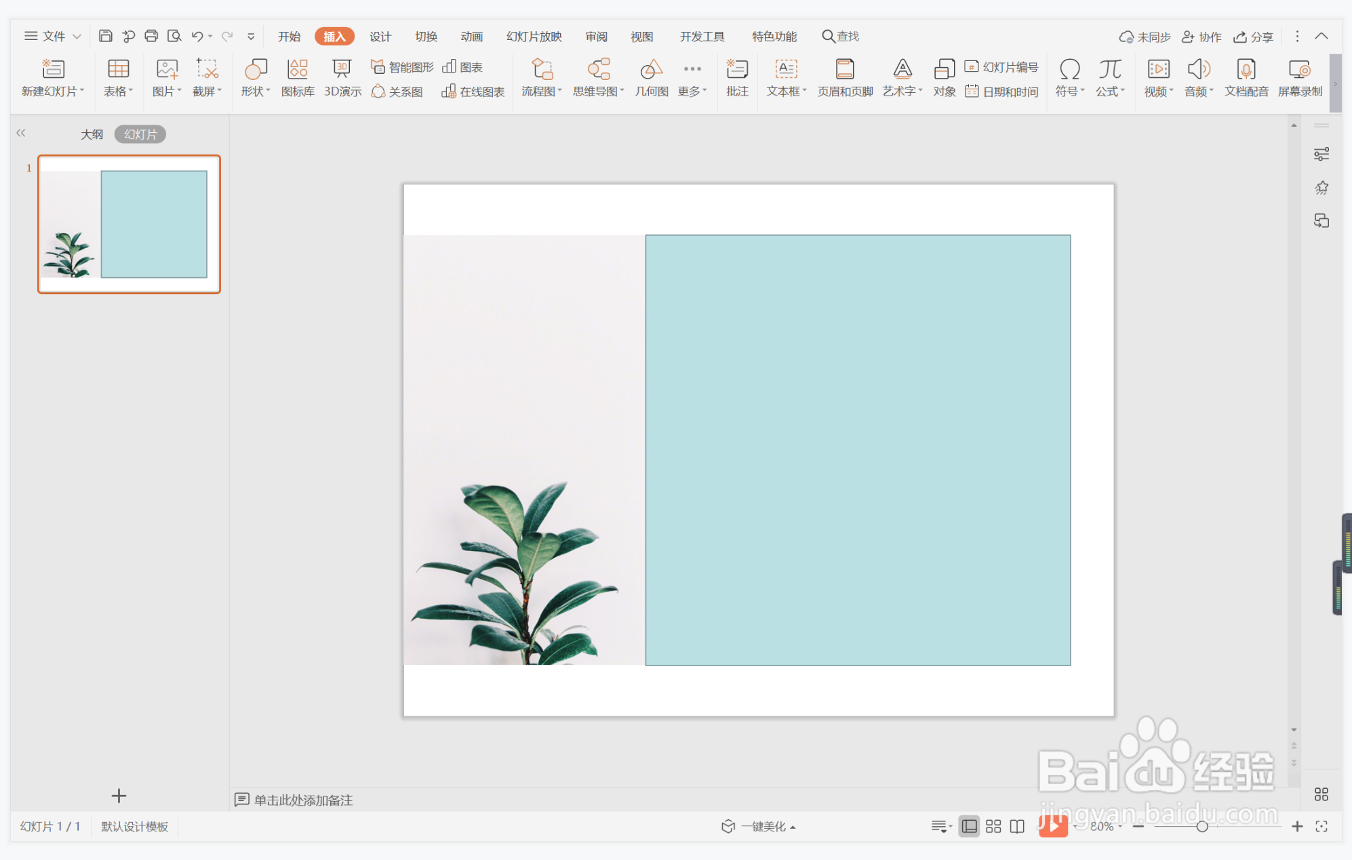Switch to slide sorter grid view

pos(993,826)
